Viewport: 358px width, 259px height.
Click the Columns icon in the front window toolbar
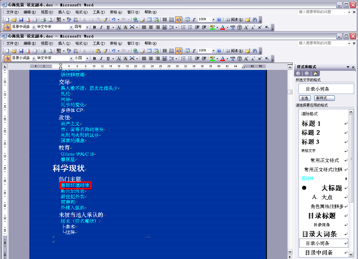click(x=165, y=51)
